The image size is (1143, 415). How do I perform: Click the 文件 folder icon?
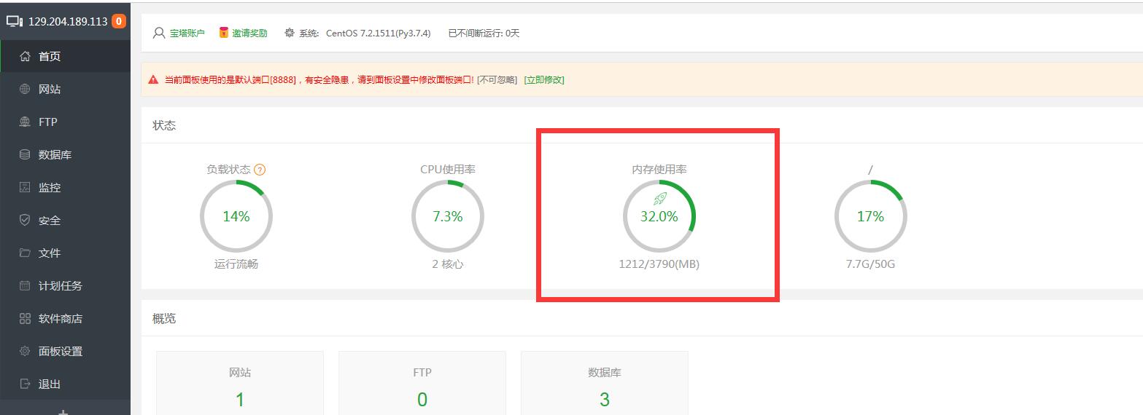pyautogui.click(x=25, y=253)
